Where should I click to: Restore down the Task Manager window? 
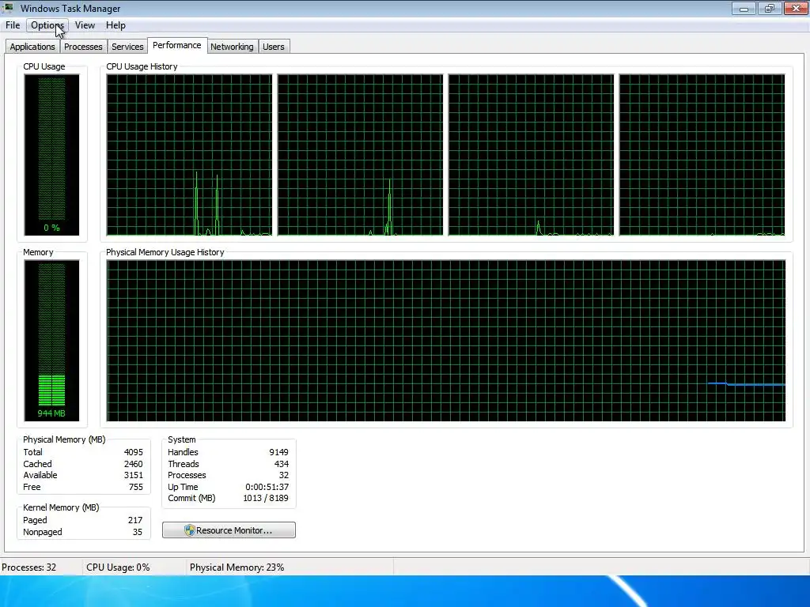tap(770, 8)
